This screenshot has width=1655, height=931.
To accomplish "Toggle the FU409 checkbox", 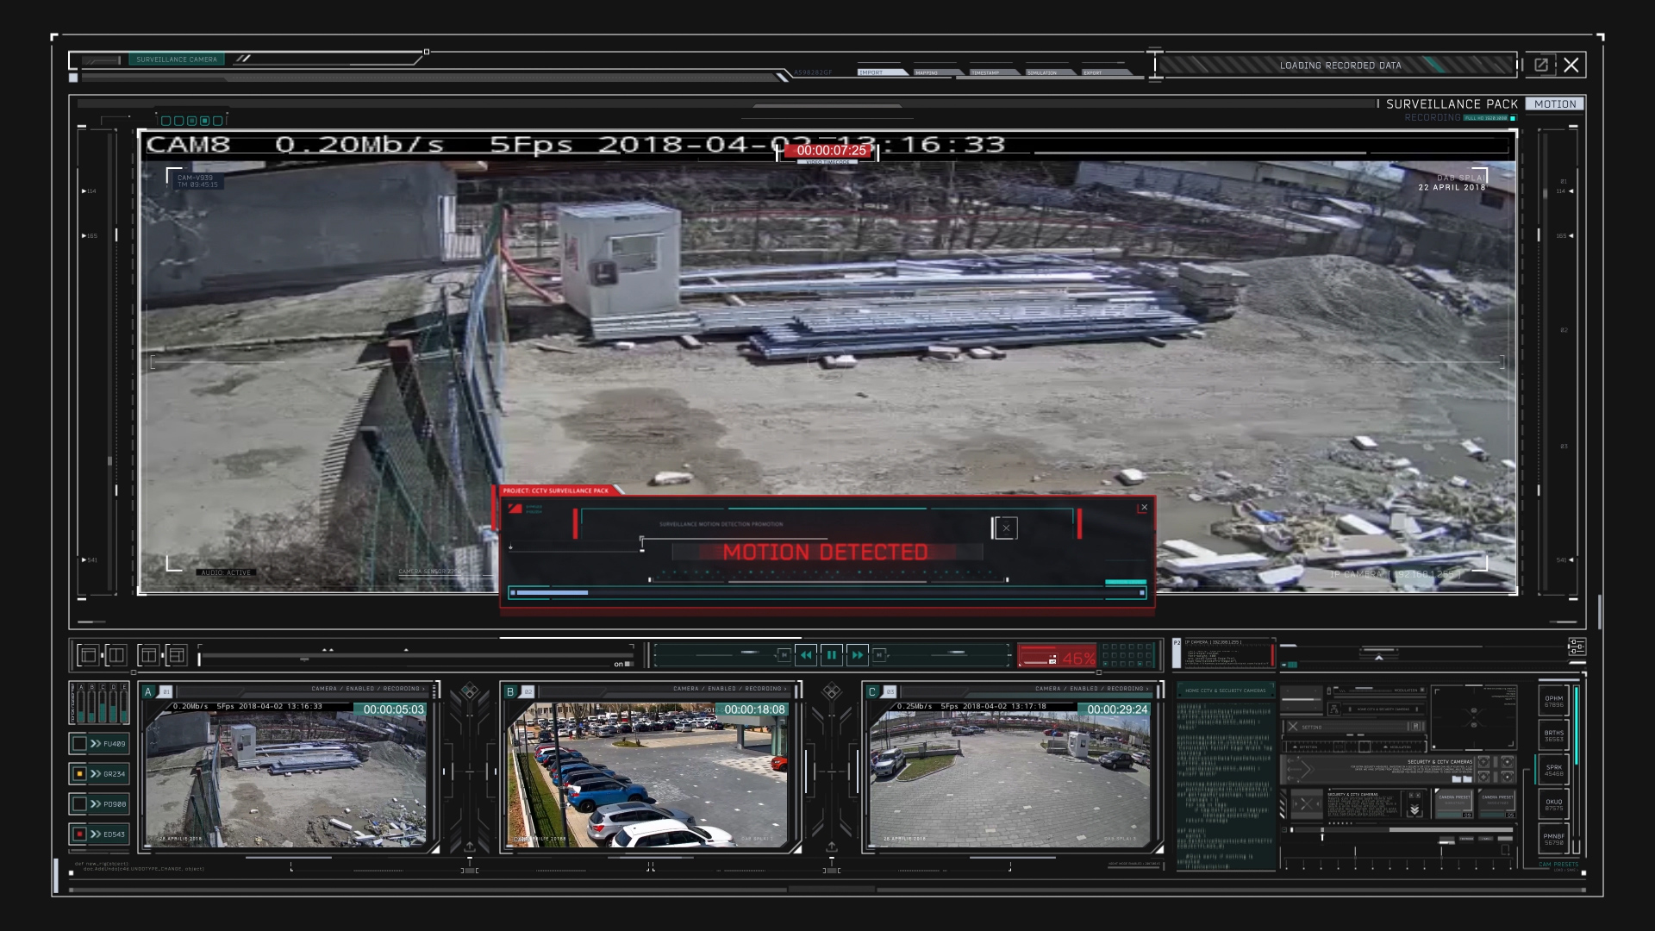I will [x=79, y=743].
